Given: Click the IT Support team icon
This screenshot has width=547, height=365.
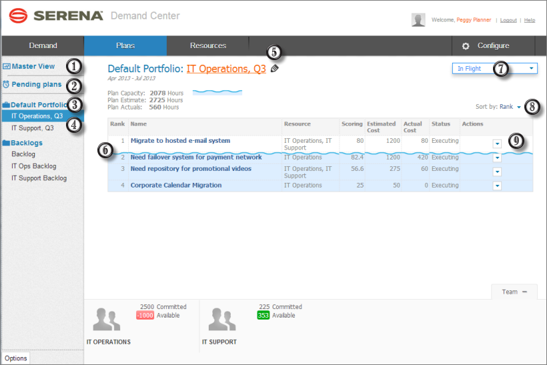Looking at the screenshot, I should click(221, 320).
